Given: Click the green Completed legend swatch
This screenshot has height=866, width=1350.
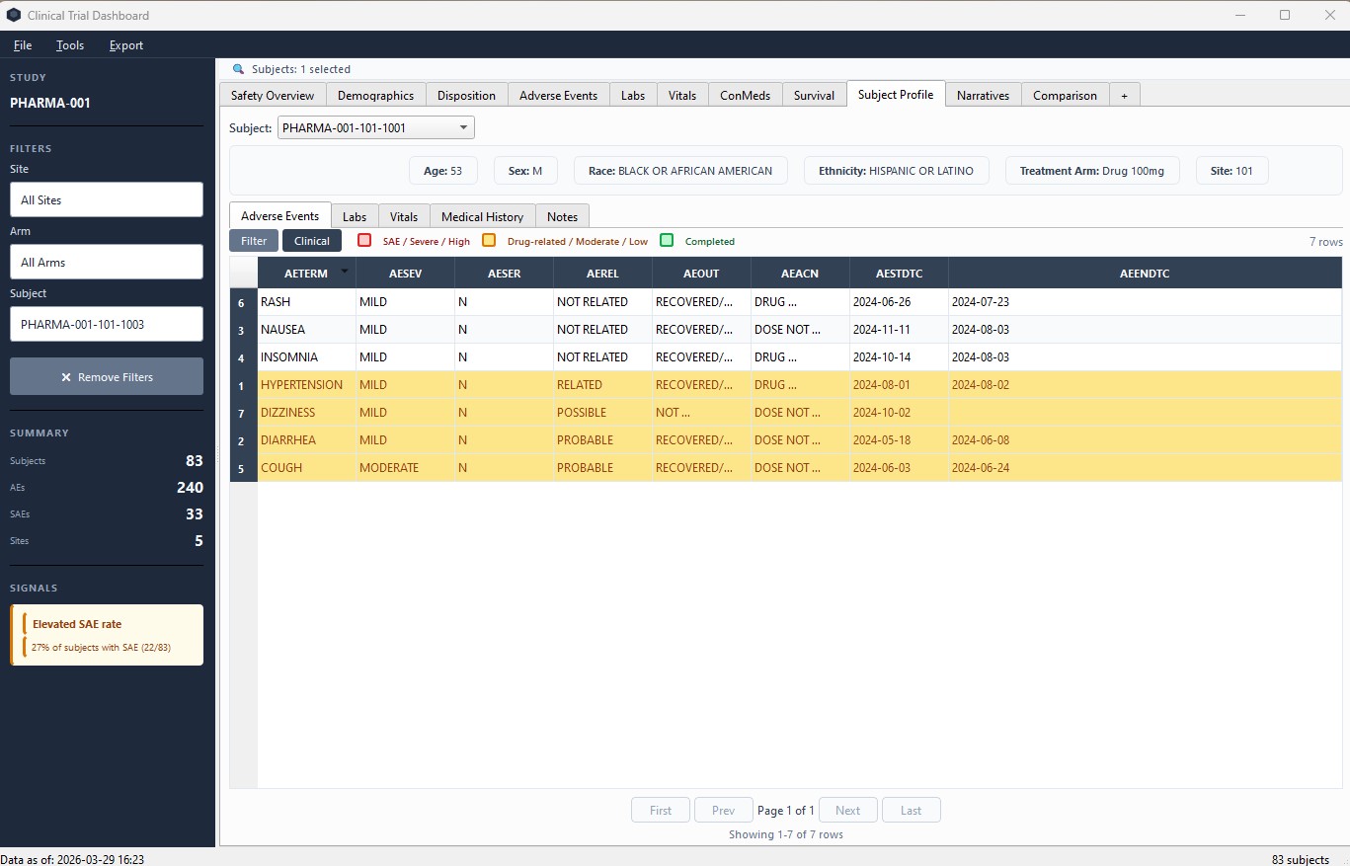Looking at the screenshot, I should 667,240.
